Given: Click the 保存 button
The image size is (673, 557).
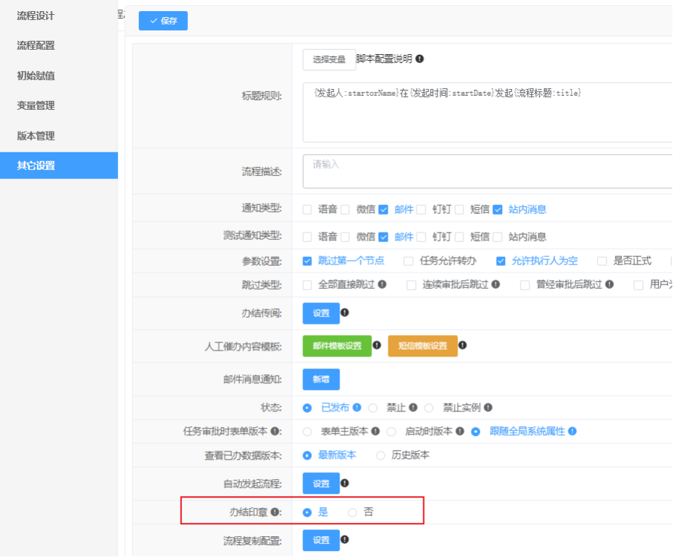Looking at the screenshot, I should [163, 21].
